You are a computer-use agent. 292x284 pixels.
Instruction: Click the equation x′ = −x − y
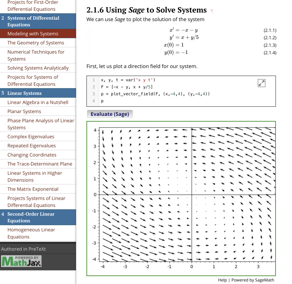click(184, 30)
